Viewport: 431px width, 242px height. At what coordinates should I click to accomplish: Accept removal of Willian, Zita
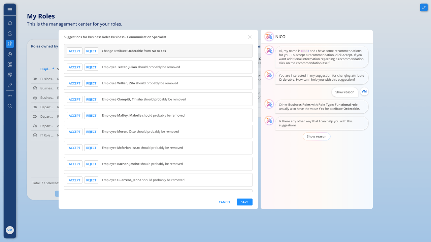point(74,83)
